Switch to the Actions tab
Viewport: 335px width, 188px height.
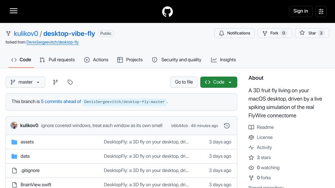coord(96,60)
